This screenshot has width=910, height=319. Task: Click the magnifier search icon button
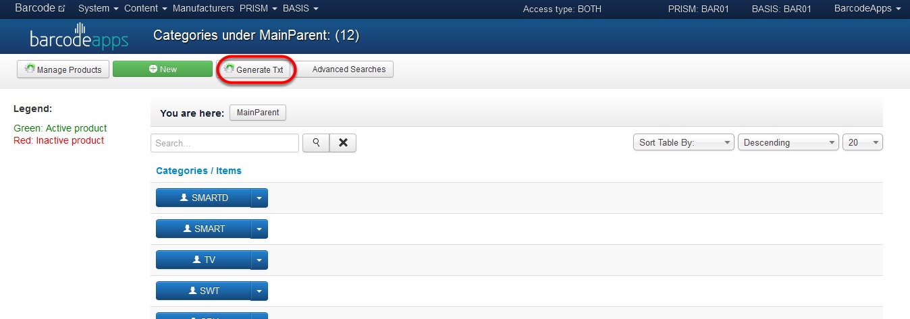point(316,143)
